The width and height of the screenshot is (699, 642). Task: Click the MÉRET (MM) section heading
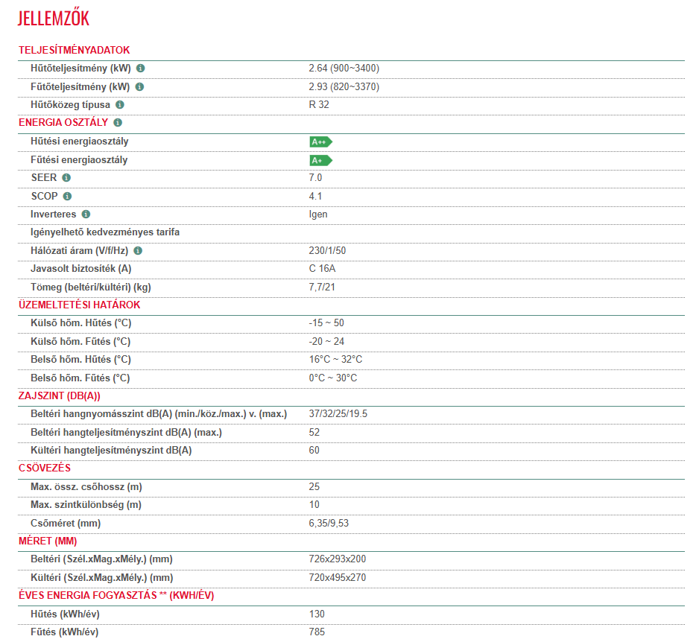[x=47, y=541]
